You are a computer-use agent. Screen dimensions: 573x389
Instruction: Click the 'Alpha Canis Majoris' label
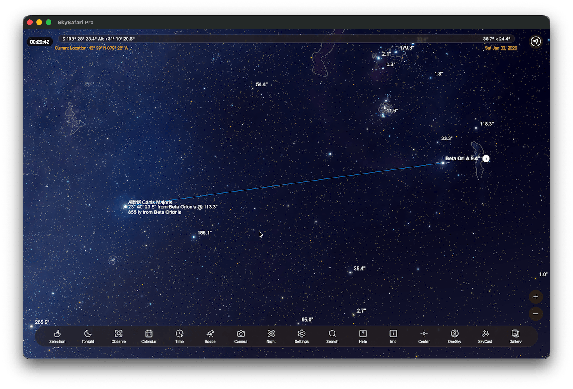tap(150, 202)
